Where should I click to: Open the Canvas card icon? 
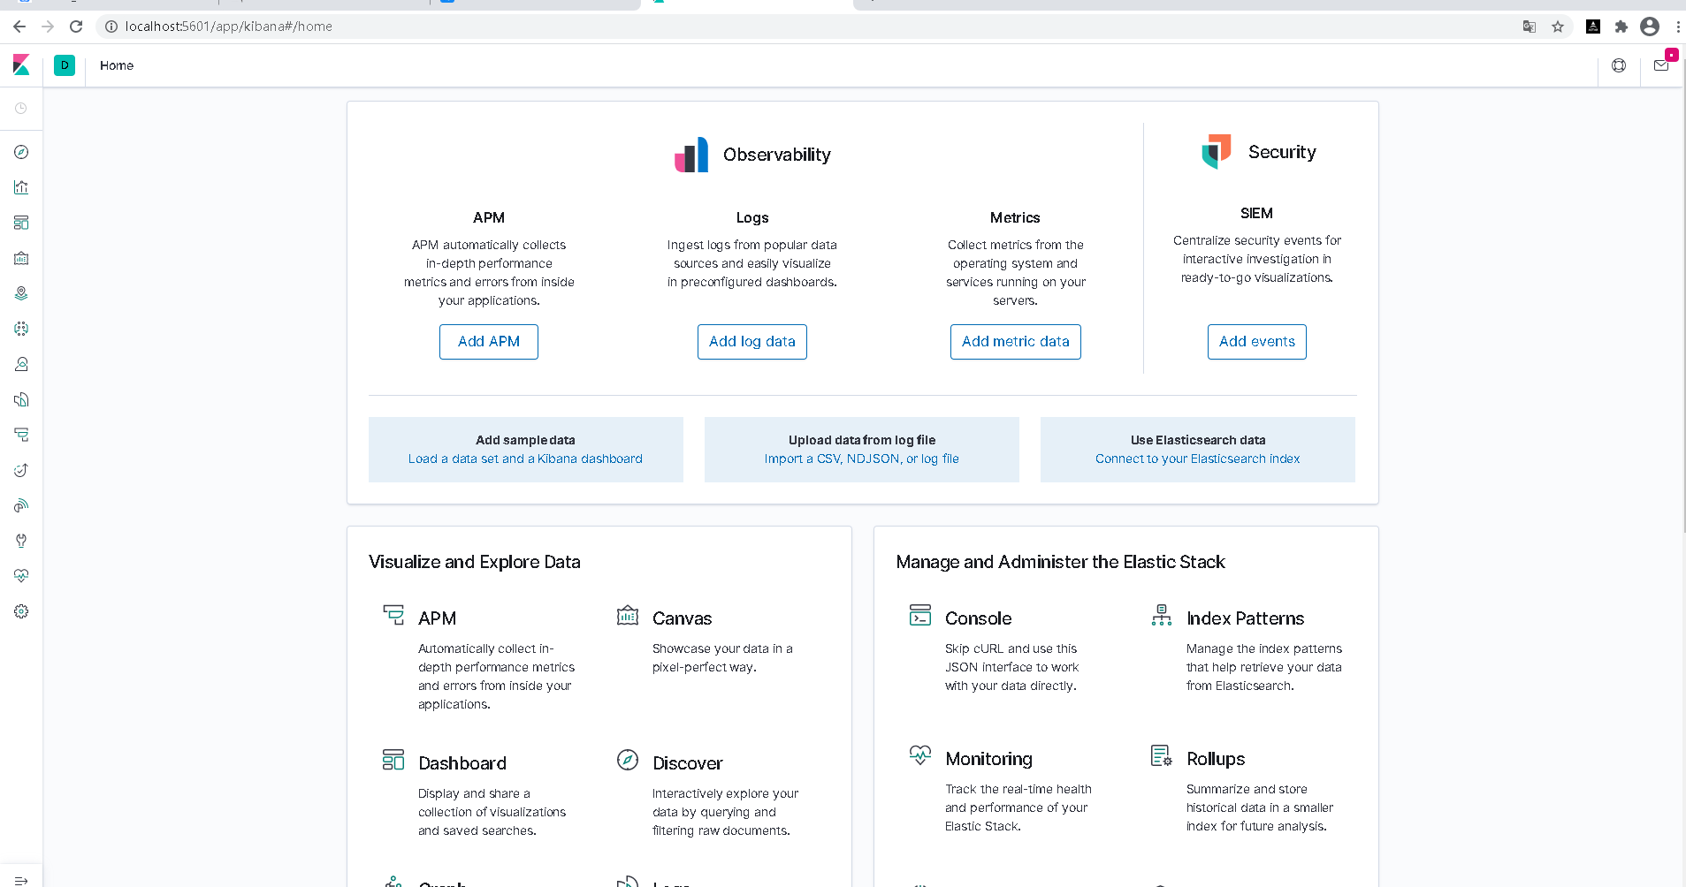coord(628,615)
